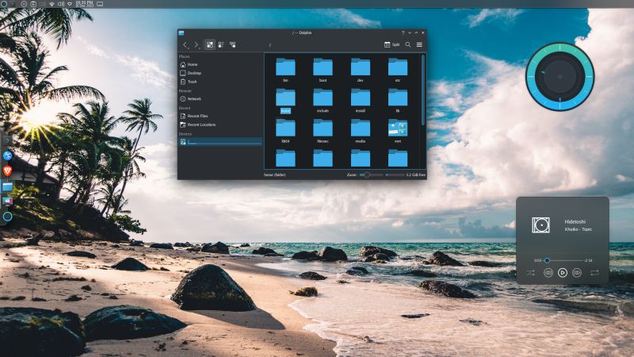Click the clock in the top panel
The height and width of the screenshot is (357, 634).
[x=83, y=4]
